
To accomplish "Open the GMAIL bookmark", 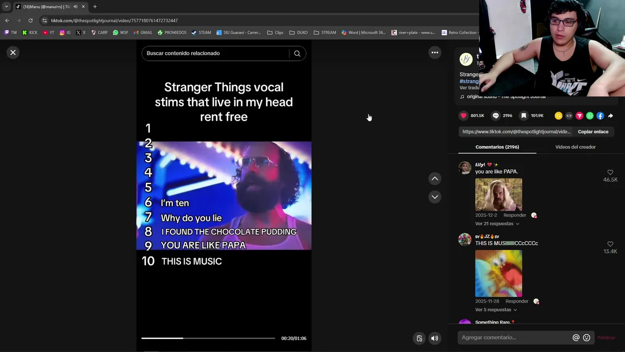I will 143,33.
